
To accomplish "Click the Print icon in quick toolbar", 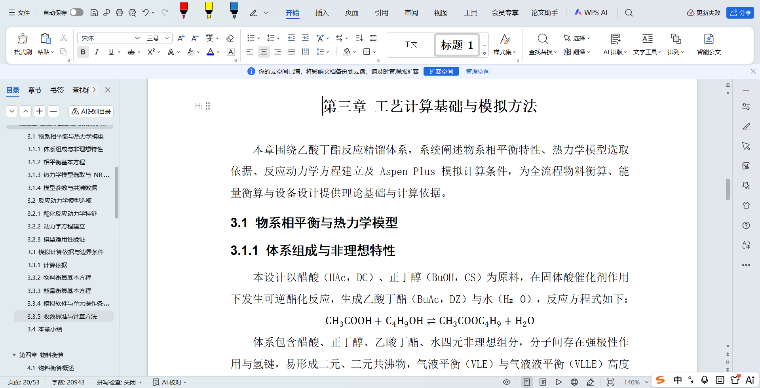I will tap(119, 13).
